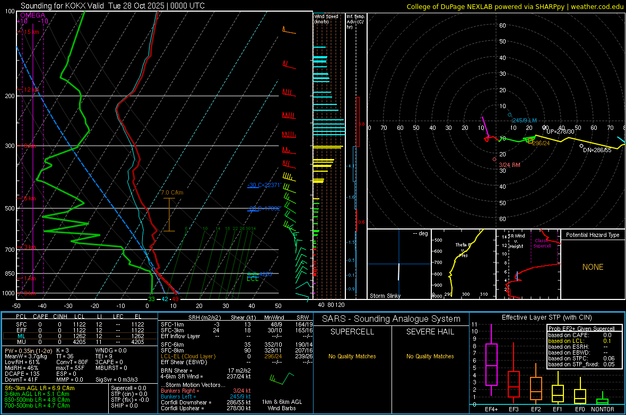The width and height of the screenshot is (626, 415).
Task: Click the 12 km height marker
Action: tap(31, 90)
